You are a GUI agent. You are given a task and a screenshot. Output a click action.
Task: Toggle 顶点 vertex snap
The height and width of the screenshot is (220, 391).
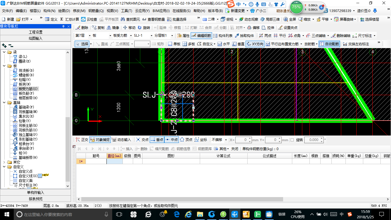click(186, 140)
